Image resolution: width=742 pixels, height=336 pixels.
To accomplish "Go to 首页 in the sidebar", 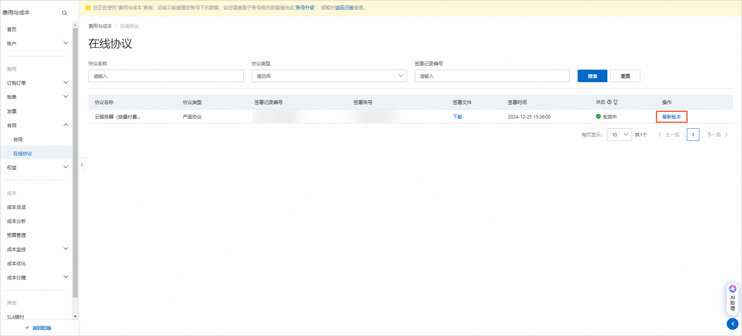I will coord(12,29).
